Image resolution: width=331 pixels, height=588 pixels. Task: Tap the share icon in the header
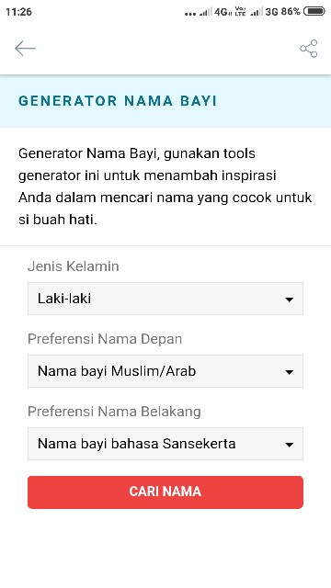[309, 49]
